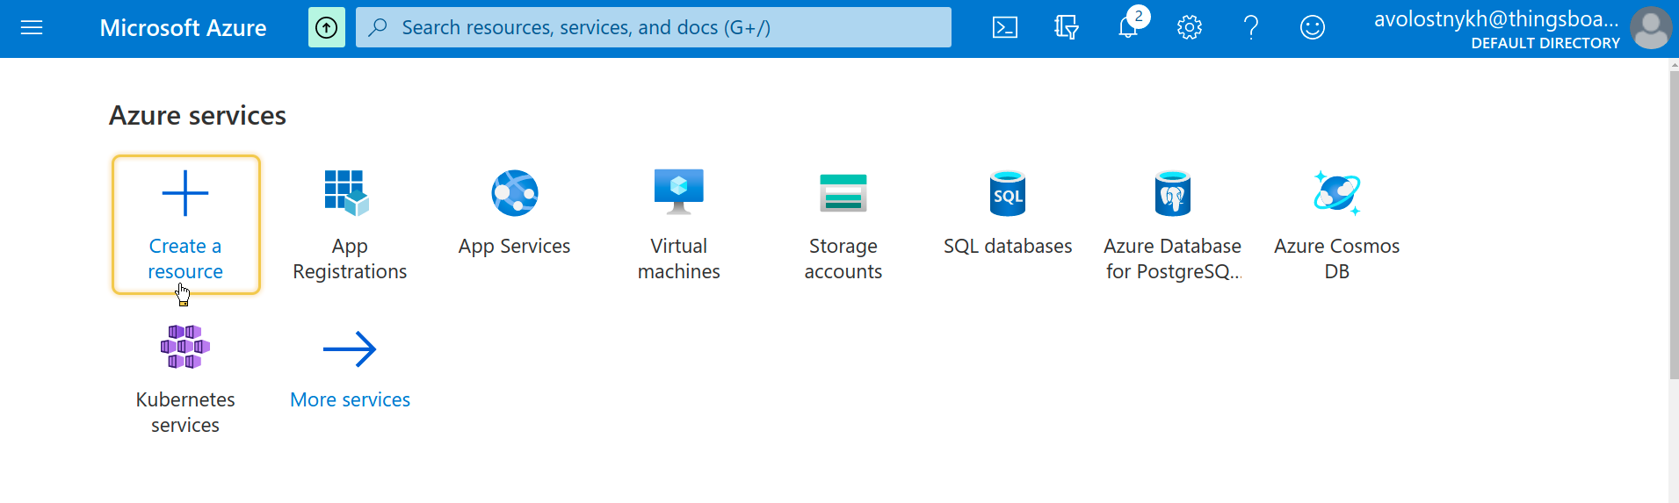Viewport: 1679px width, 503px height.
Task: Open Azure Cosmos DB service
Action: click(x=1337, y=225)
